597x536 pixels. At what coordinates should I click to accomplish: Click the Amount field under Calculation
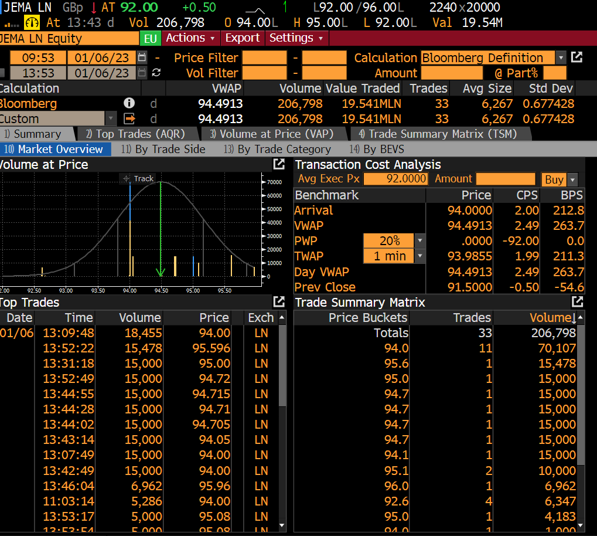(452, 73)
